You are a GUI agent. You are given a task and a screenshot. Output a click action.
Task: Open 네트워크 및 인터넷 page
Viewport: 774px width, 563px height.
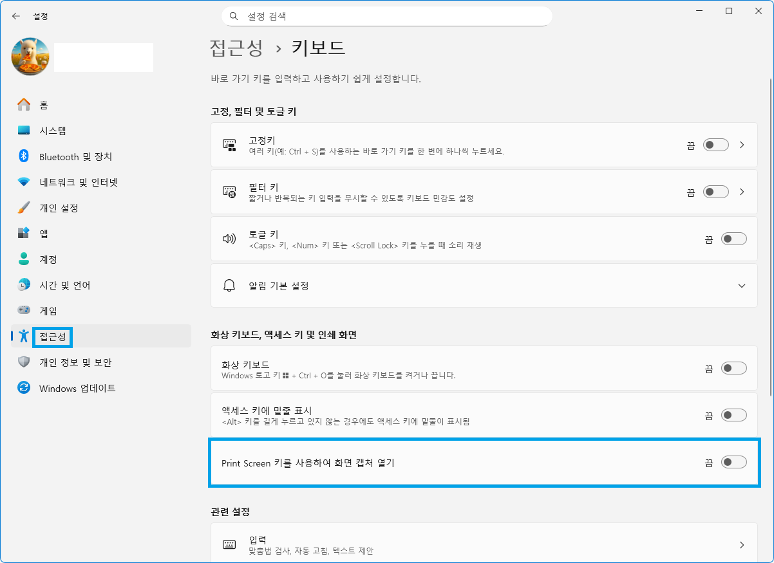[101, 182]
